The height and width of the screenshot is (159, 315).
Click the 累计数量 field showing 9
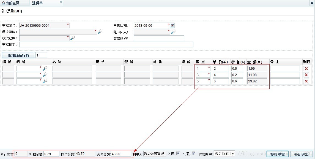[21, 154]
